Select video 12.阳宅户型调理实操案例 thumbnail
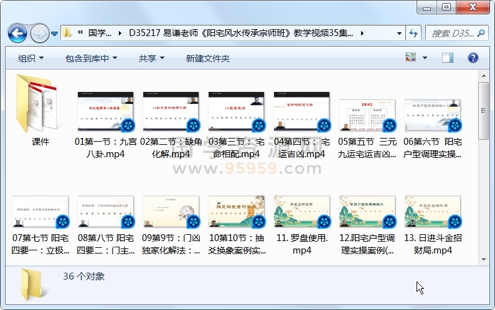Viewport: 495px width, 310px height. (x=367, y=211)
